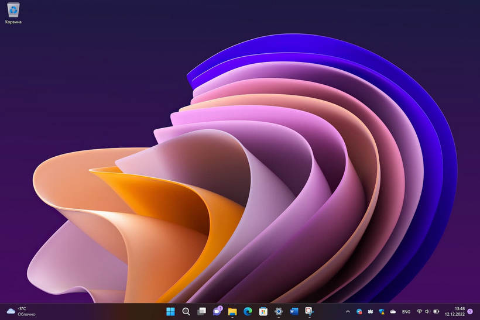Switch to Microsoft Word on the taskbar
The height and width of the screenshot is (320, 480).
(294, 311)
